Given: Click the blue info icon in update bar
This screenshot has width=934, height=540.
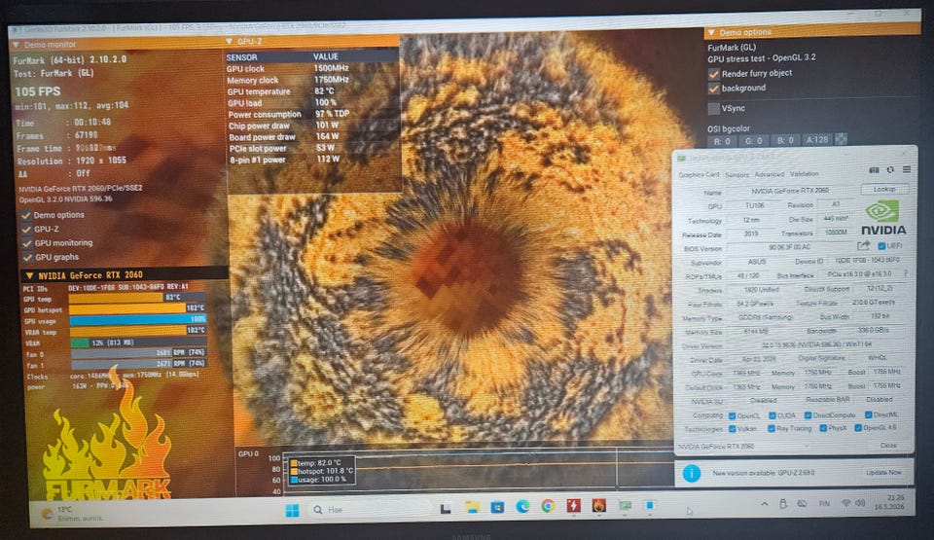Looking at the screenshot, I should pyautogui.click(x=691, y=473).
